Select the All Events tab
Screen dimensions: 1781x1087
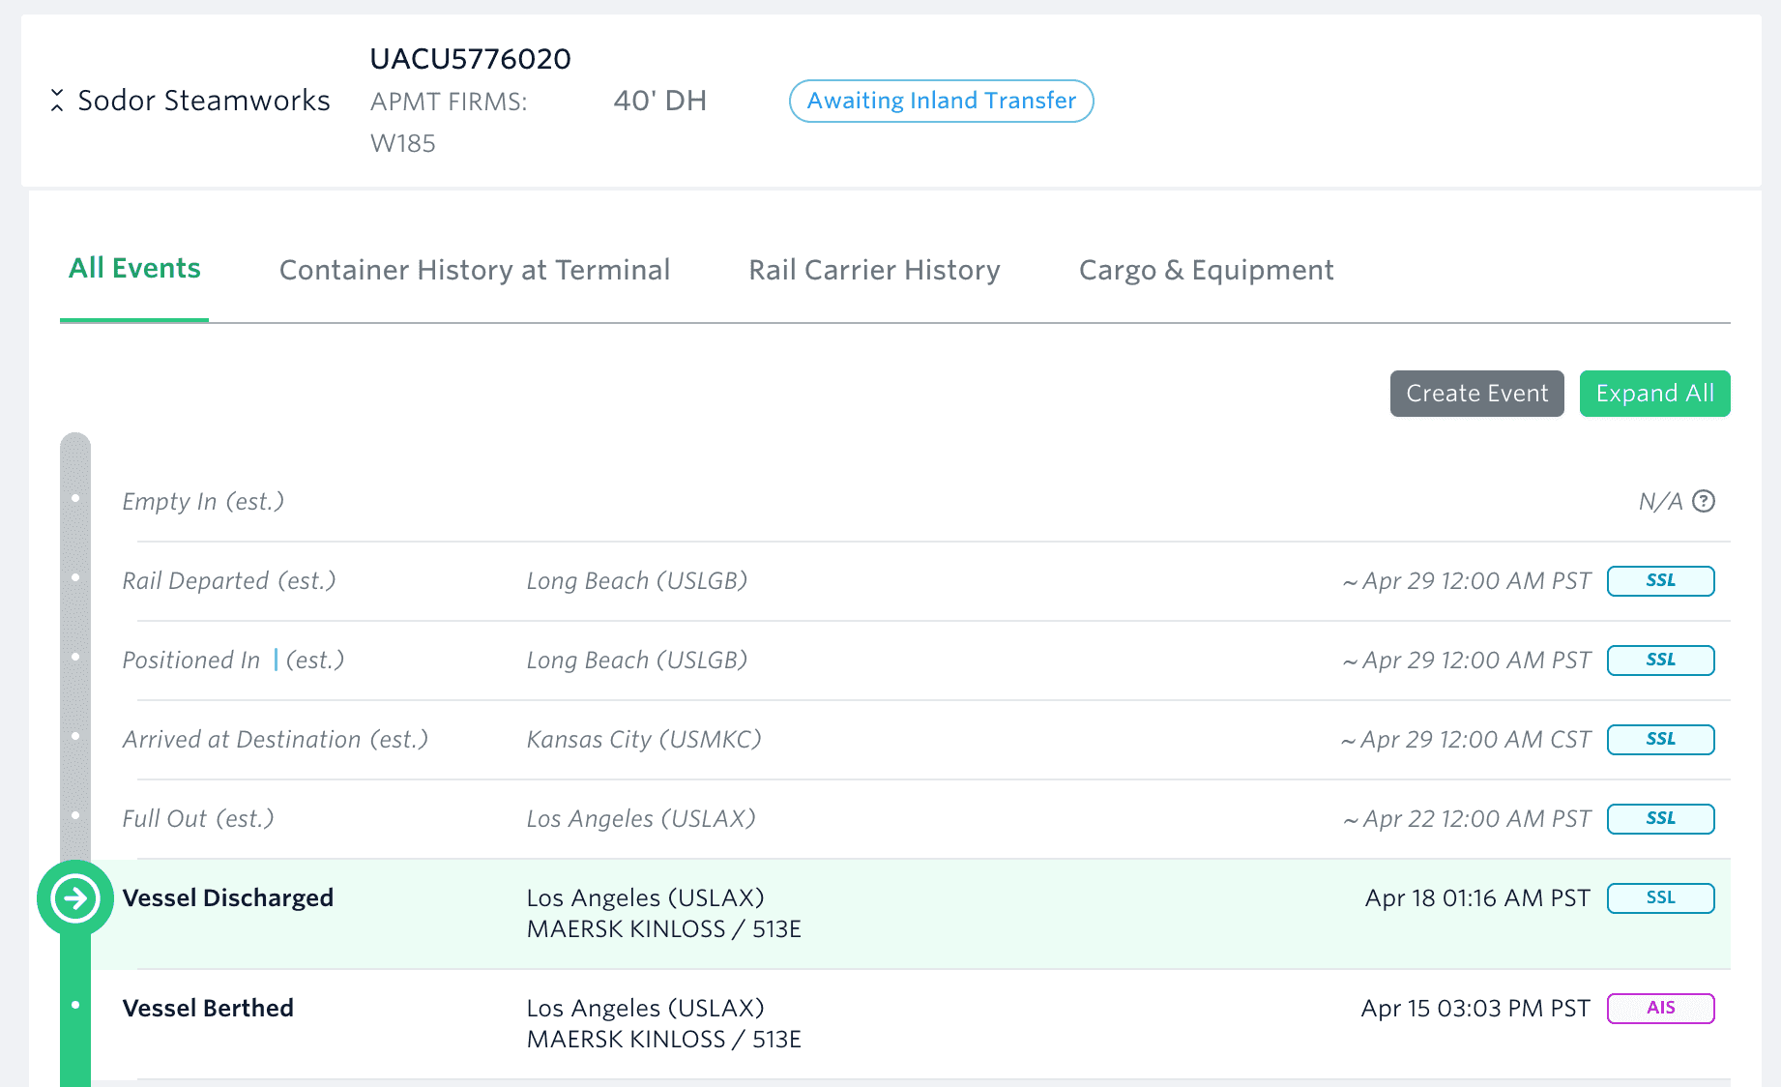pyautogui.click(x=134, y=269)
